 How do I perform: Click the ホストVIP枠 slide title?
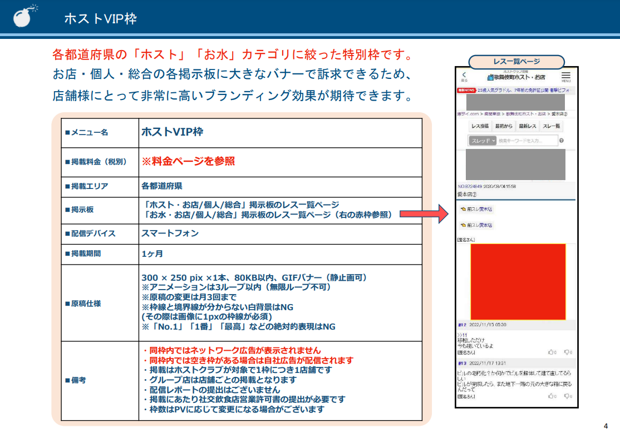pos(100,18)
